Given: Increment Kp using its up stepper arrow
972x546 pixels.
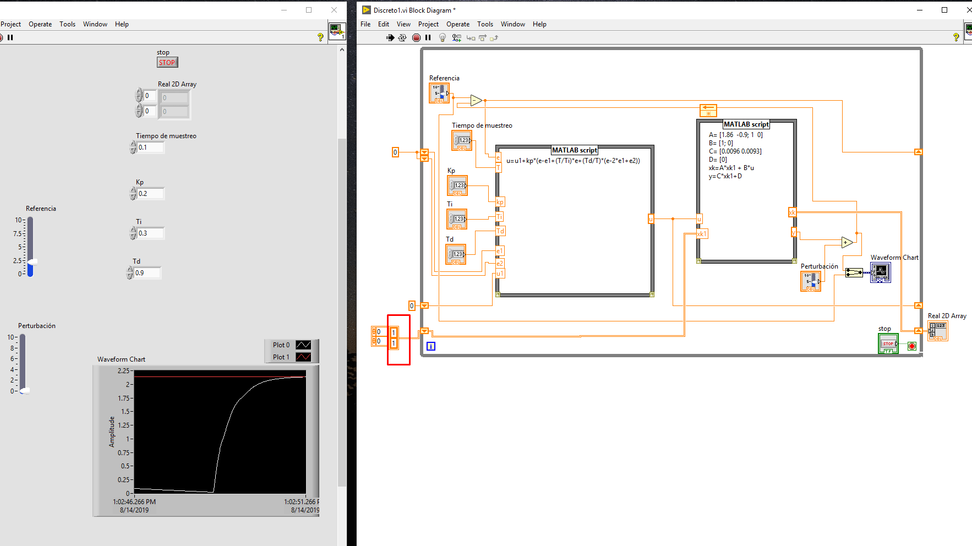Looking at the screenshot, I should tap(133, 190).
